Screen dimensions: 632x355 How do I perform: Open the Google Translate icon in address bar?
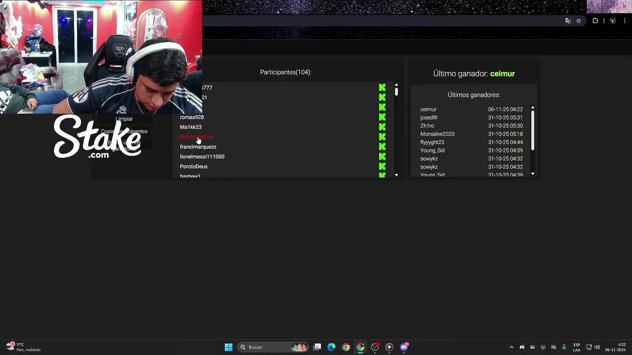pyautogui.click(x=568, y=21)
